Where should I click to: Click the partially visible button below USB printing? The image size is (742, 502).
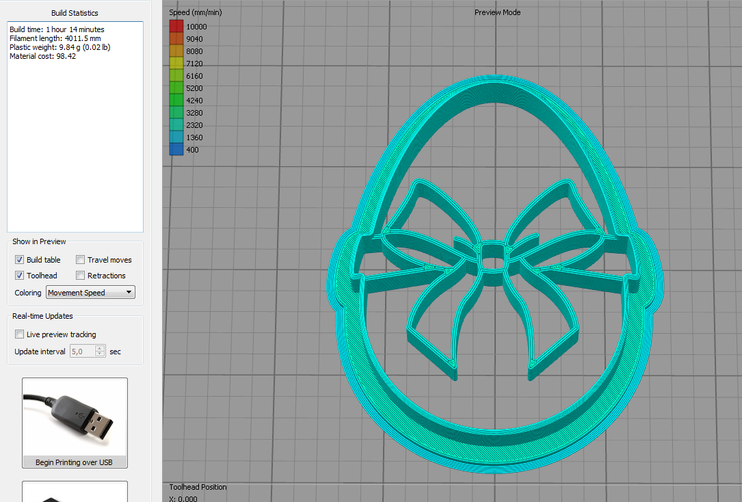click(75, 492)
